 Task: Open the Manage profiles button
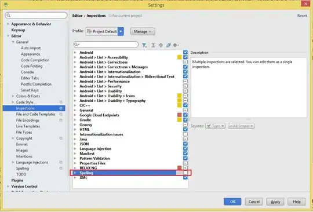[143, 31]
